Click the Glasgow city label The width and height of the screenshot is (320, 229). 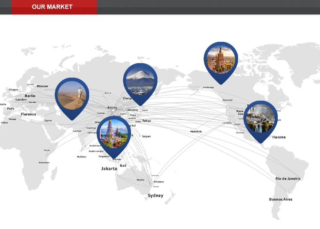tap(14, 90)
